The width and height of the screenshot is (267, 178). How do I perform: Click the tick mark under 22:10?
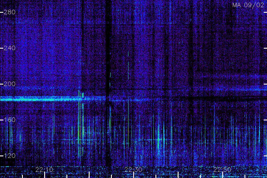(x=44, y=175)
